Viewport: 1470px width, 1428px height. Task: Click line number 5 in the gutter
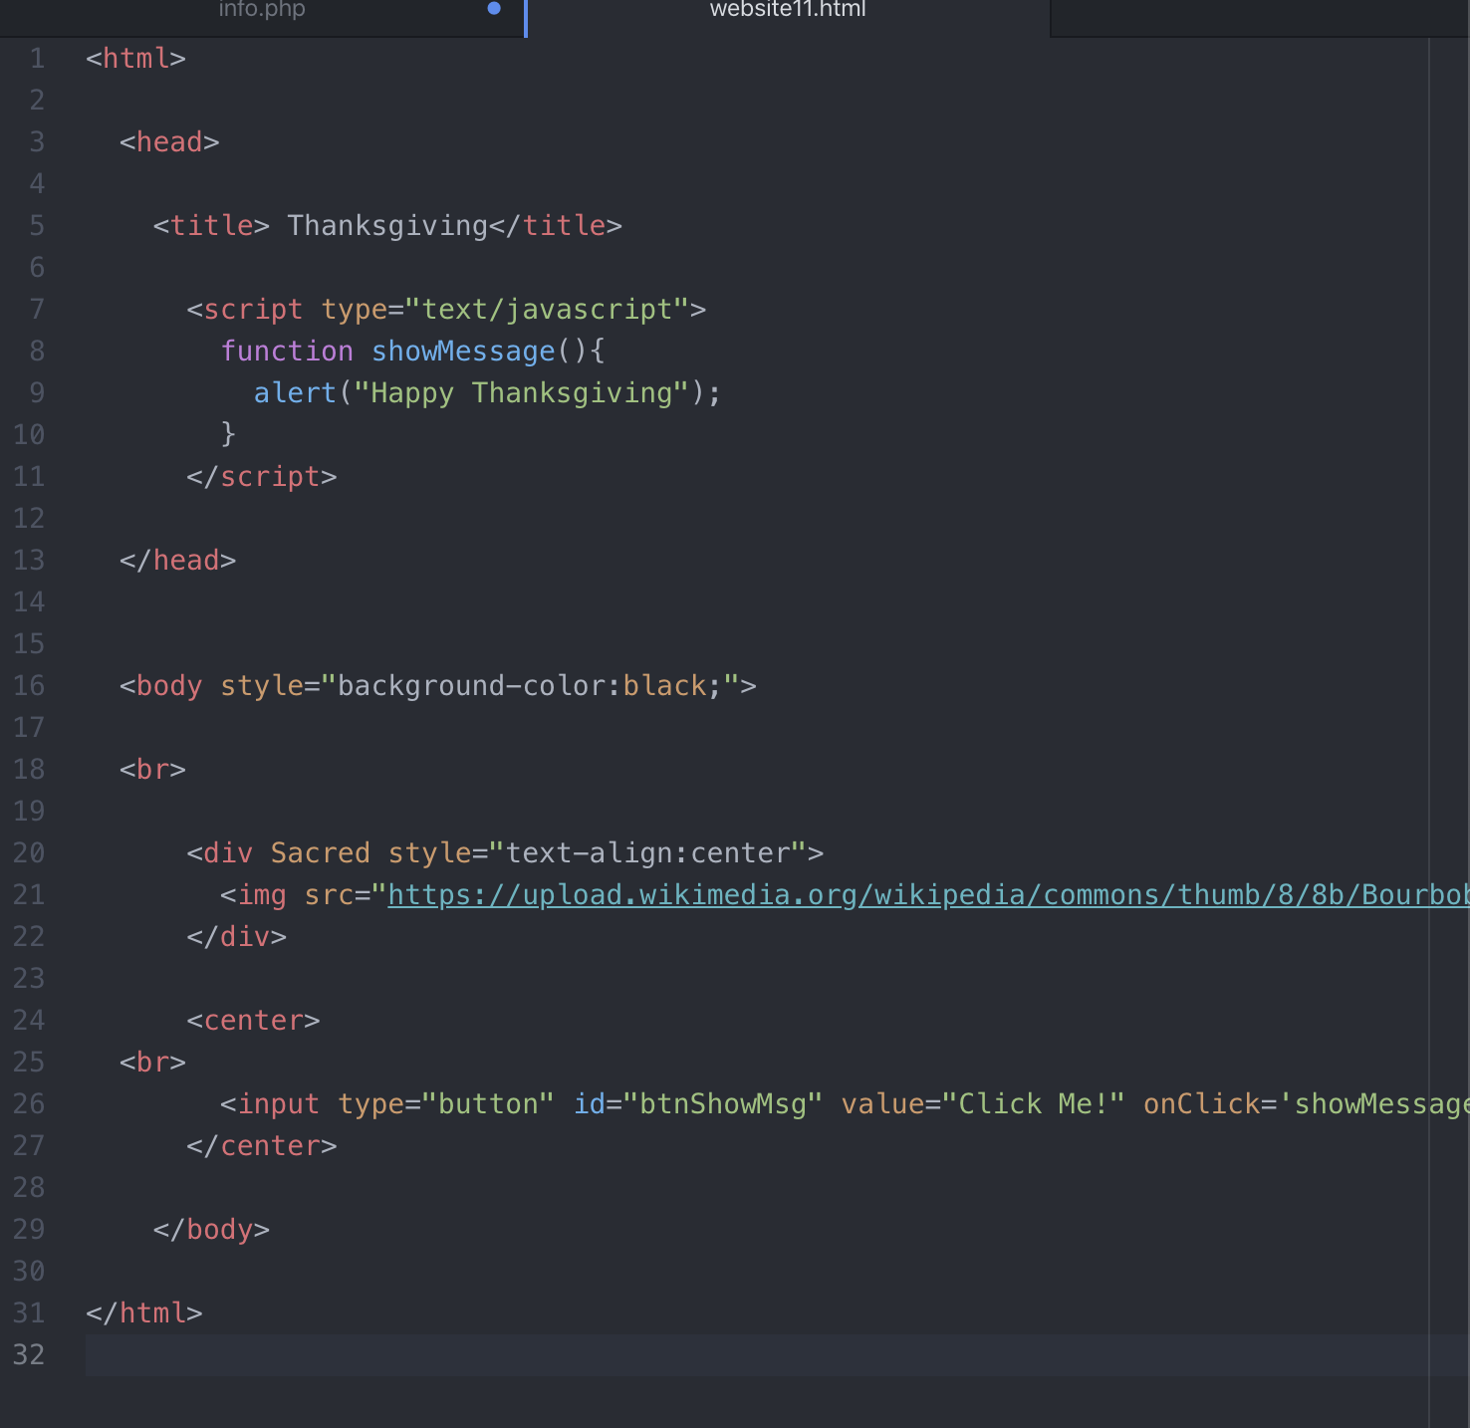coord(37,226)
